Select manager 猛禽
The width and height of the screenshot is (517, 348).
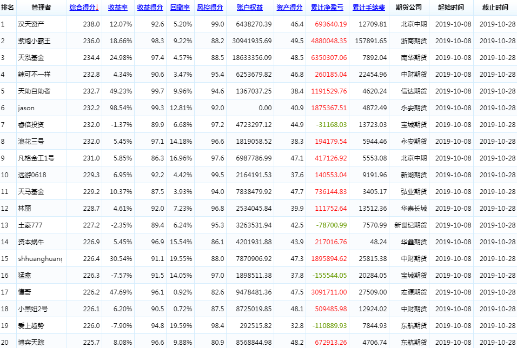tap(24, 276)
